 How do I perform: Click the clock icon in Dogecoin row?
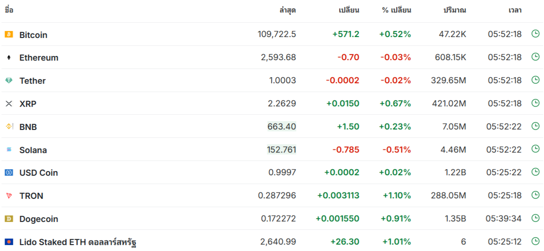click(535, 218)
